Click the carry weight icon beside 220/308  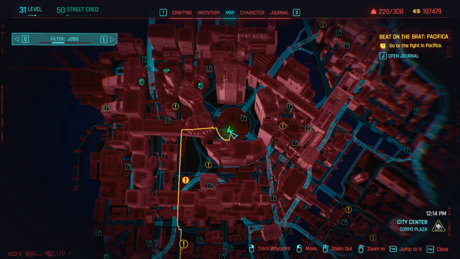[x=374, y=11]
